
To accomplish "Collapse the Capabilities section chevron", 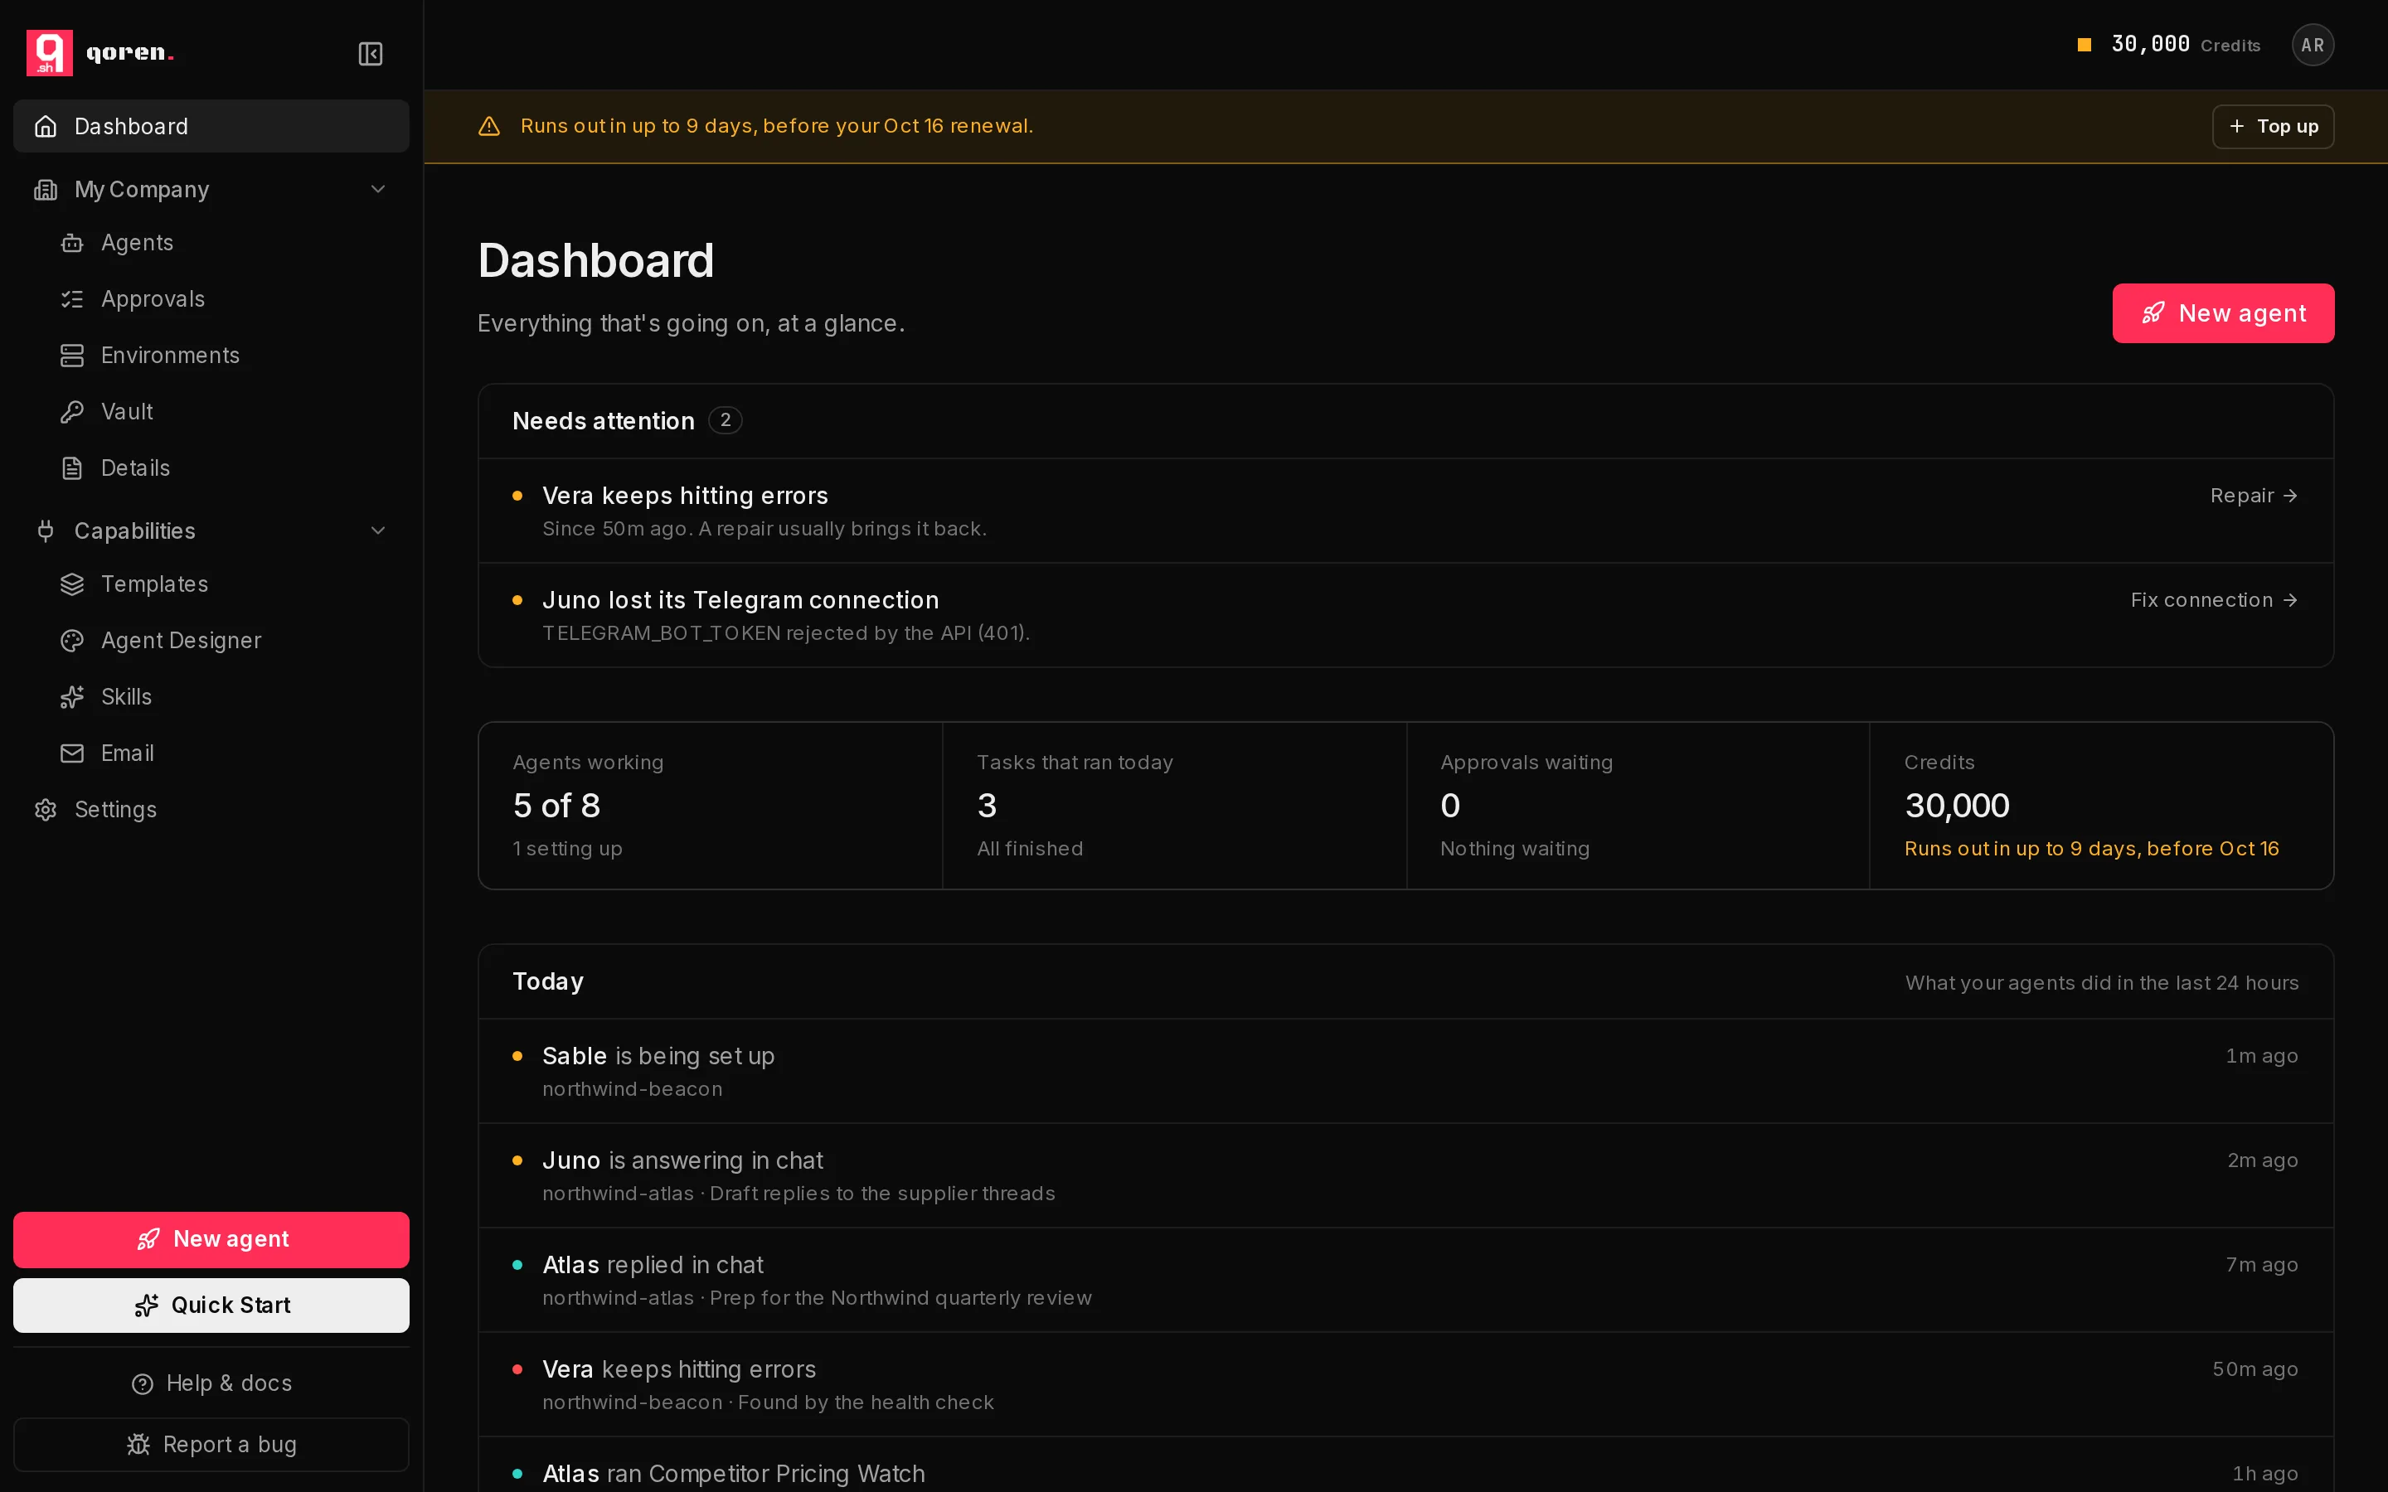I will click(378, 530).
